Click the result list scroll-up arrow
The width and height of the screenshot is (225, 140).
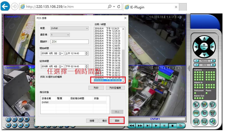(123, 29)
